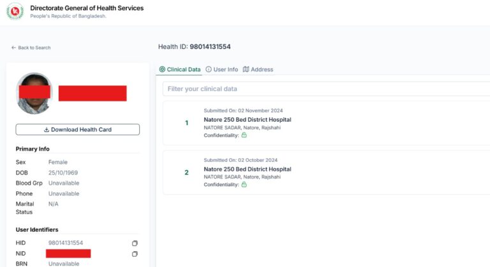This screenshot has width=490, height=267.
Task: Open the User Info tab
Action: click(221, 69)
